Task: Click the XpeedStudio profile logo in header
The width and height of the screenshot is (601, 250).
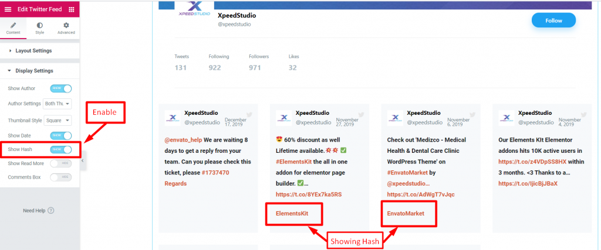Action: tap(194, 9)
